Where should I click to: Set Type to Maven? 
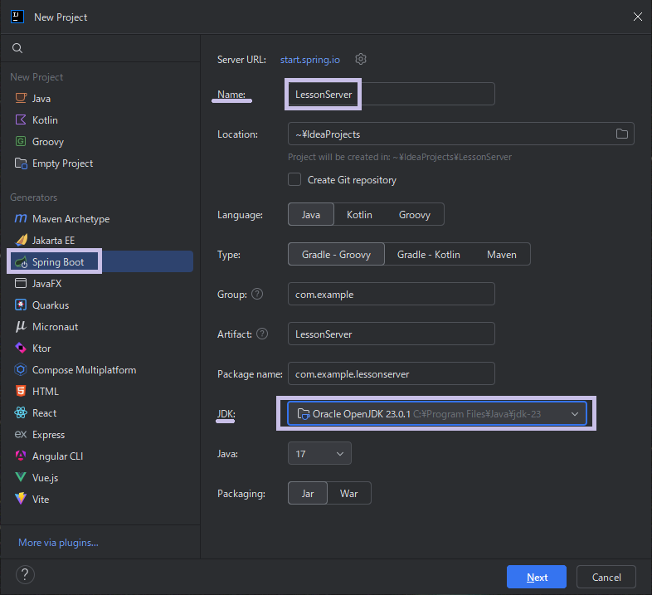click(502, 254)
